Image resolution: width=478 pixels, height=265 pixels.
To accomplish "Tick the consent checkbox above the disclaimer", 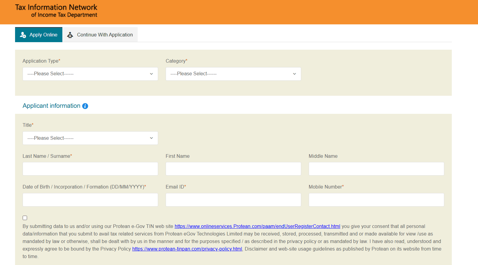I will (x=25, y=218).
